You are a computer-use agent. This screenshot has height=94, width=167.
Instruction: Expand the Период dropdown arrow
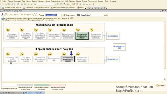click(62, 15)
